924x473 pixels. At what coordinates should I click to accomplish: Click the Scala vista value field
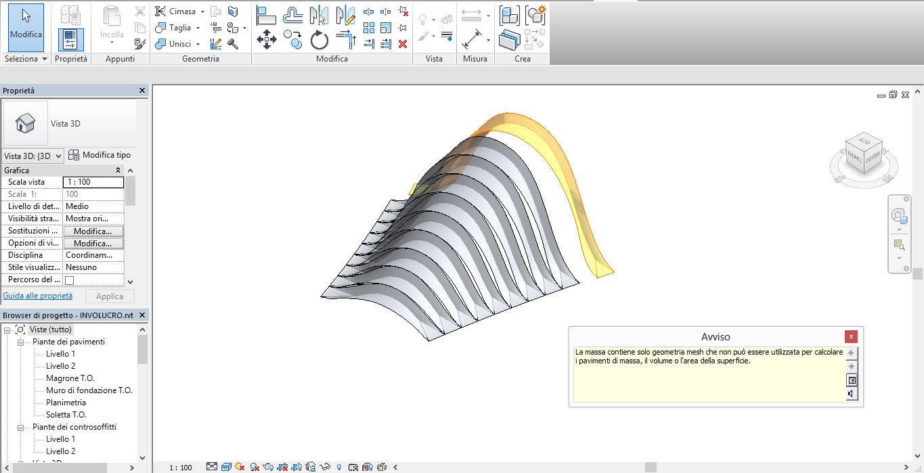[x=93, y=182]
